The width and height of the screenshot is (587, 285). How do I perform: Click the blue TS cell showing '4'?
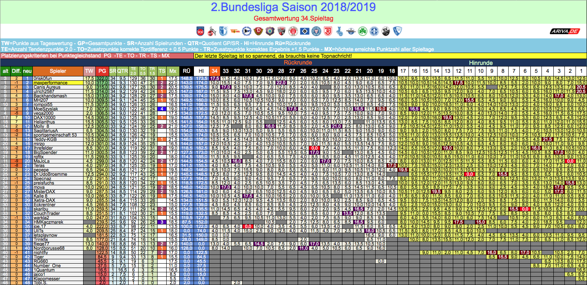coord(161,109)
